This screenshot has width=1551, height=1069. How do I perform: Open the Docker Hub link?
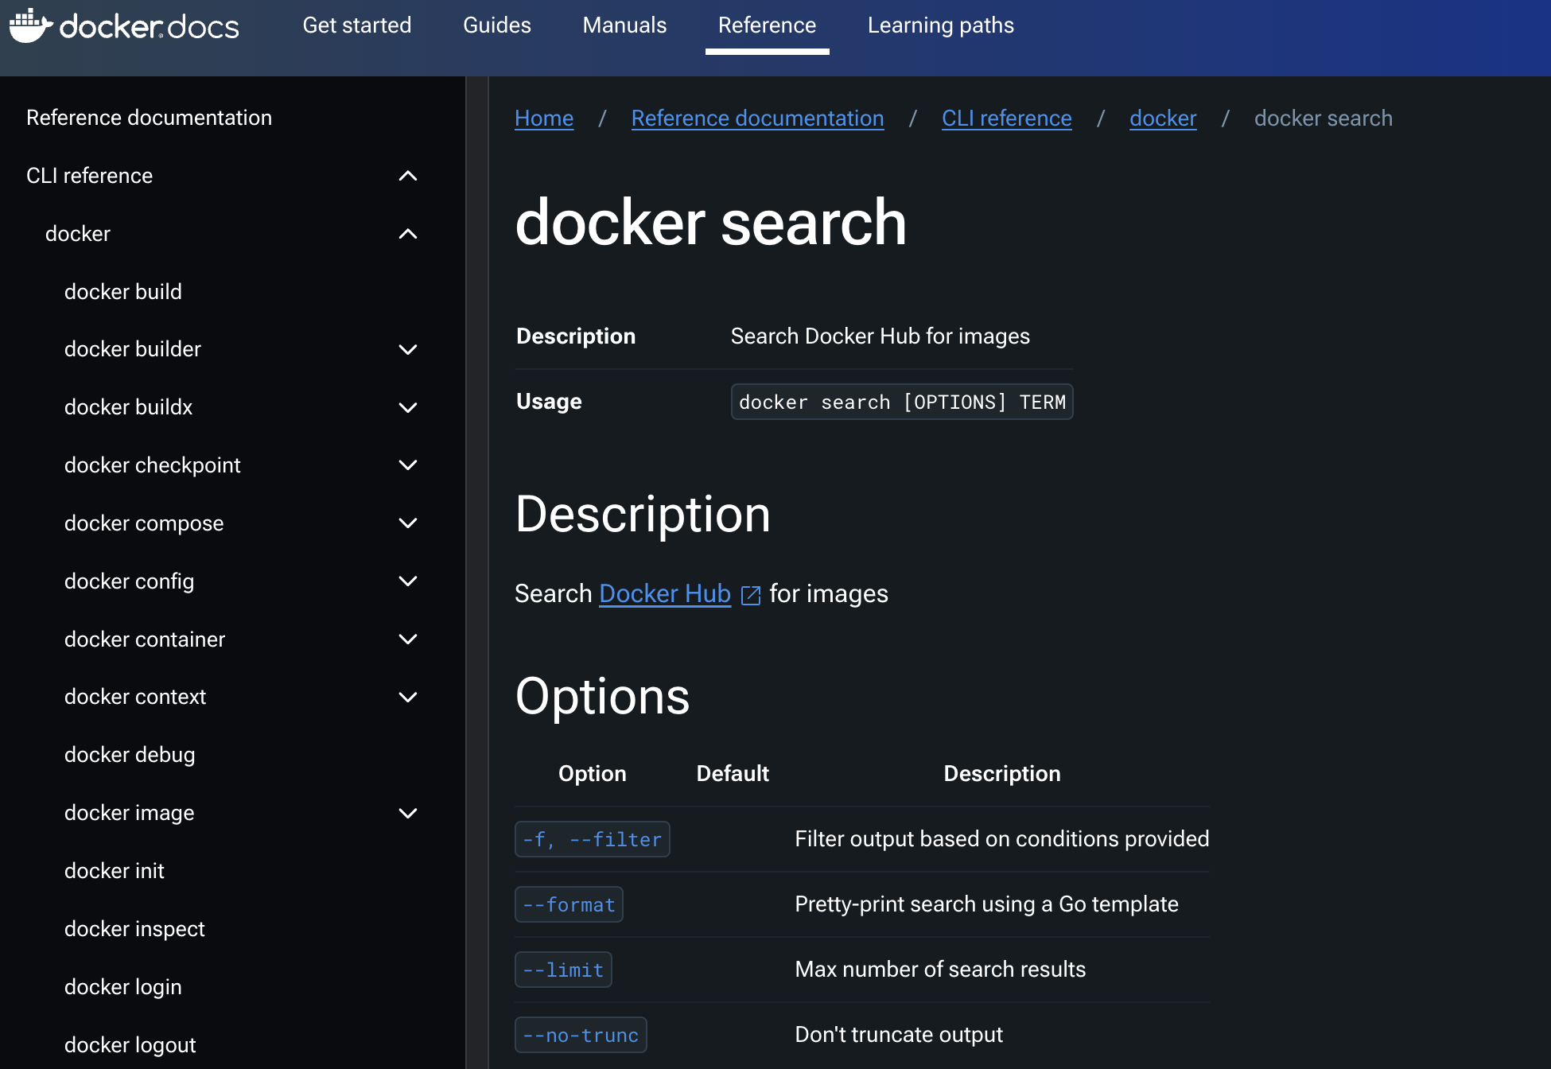(x=664, y=594)
